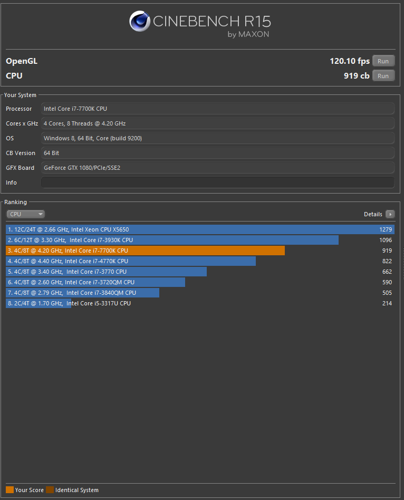Click the score 822 in ranking
404x500 pixels.
[387, 261]
